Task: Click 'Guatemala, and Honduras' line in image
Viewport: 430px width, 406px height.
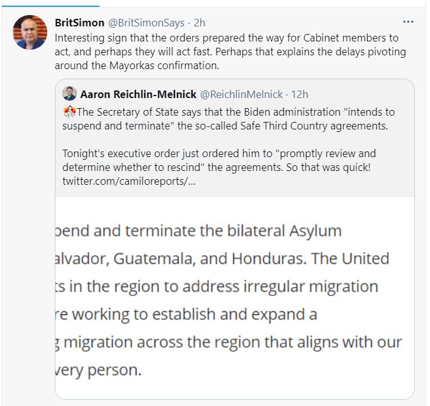Action: point(222,258)
